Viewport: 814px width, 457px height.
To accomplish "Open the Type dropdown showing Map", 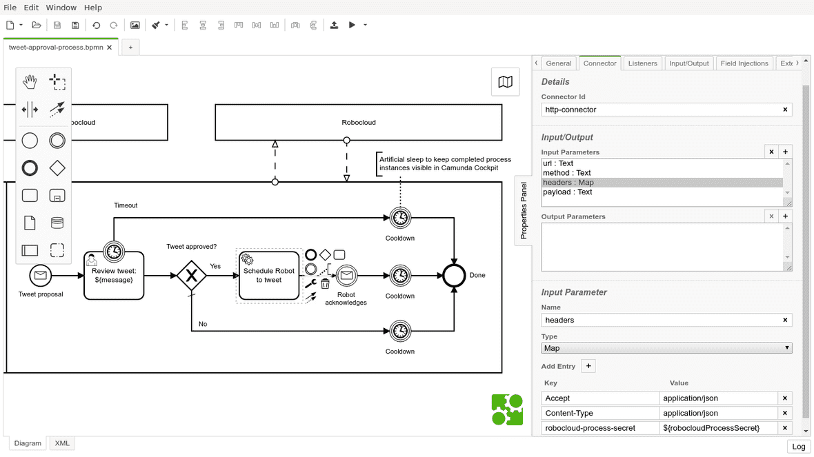I will click(666, 348).
